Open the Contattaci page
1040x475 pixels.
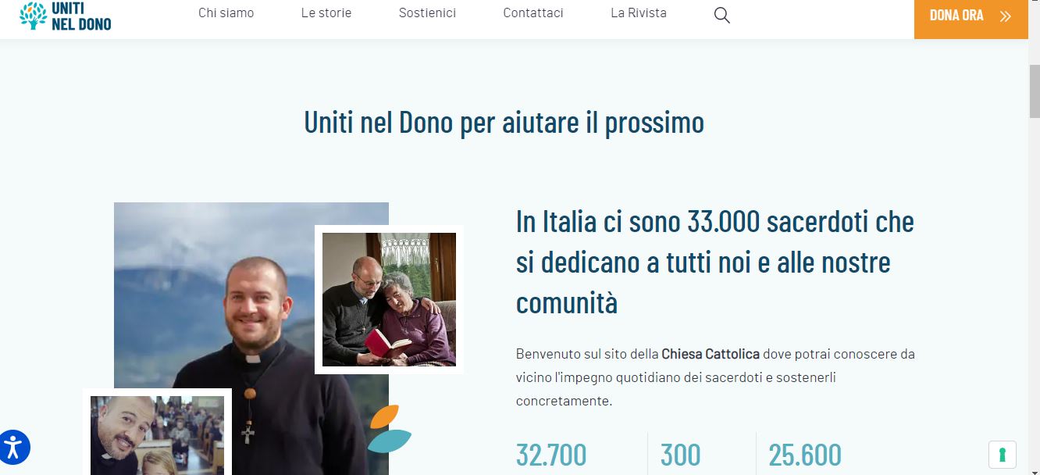pos(533,12)
